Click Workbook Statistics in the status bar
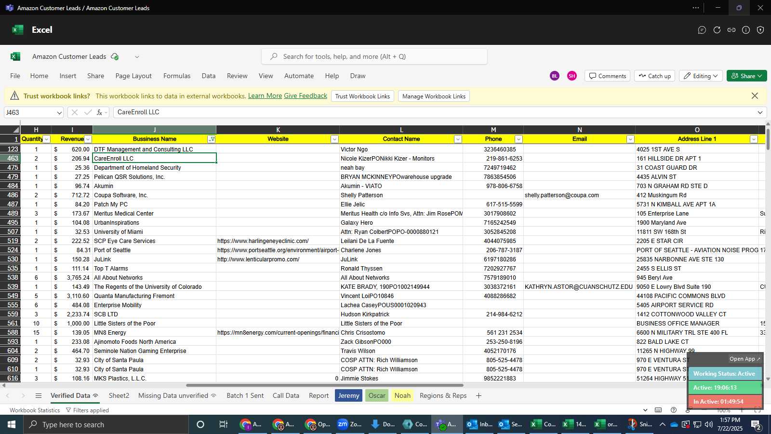This screenshot has height=434, width=771. pyautogui.click(x=35, y=410)
